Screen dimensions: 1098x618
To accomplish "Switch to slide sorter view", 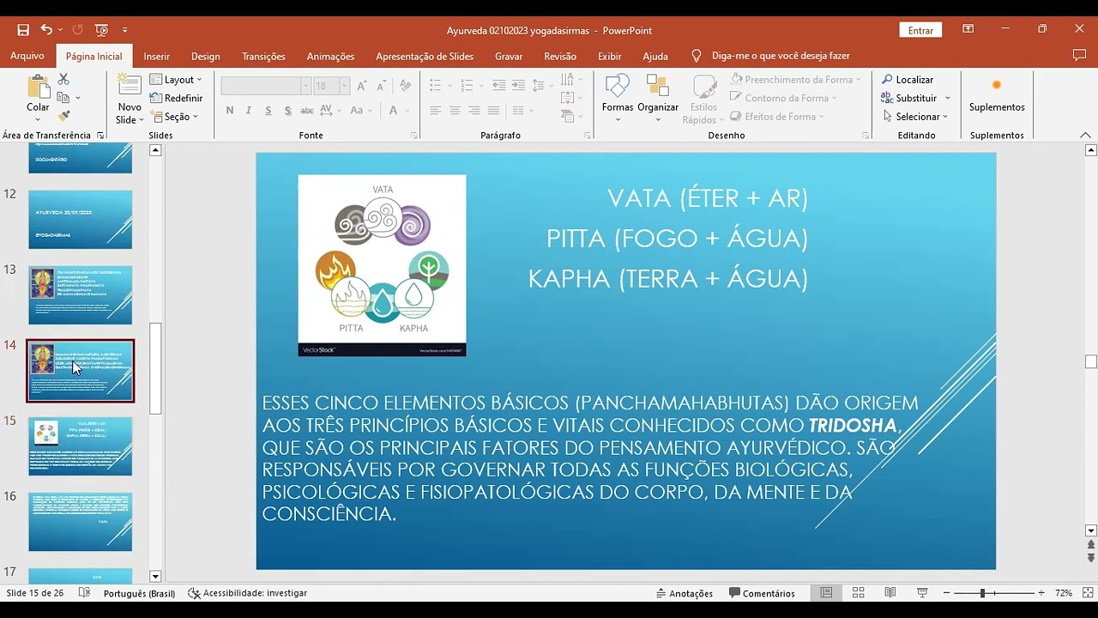I will click(858, 593).
